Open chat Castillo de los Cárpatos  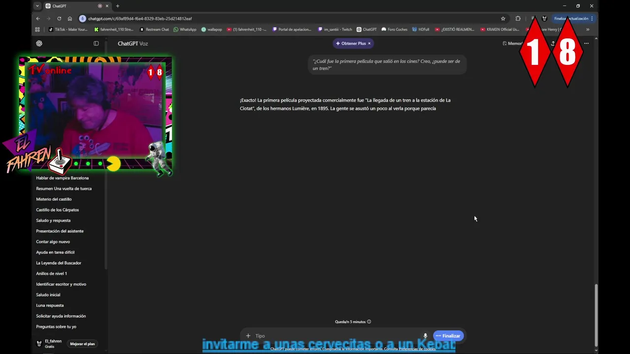(58, 210)
